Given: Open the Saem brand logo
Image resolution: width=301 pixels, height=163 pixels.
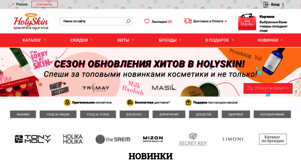Looking at the screenshot, I should [x=113, y=139].
